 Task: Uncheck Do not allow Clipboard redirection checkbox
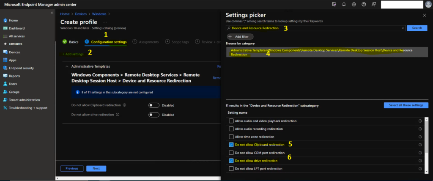(231, 145)
